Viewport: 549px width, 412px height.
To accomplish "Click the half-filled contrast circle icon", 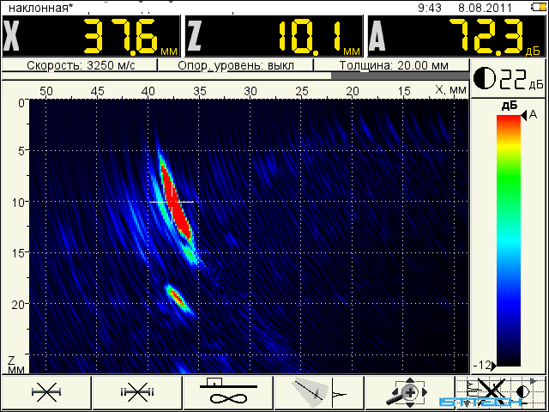I will pos(485,78).
